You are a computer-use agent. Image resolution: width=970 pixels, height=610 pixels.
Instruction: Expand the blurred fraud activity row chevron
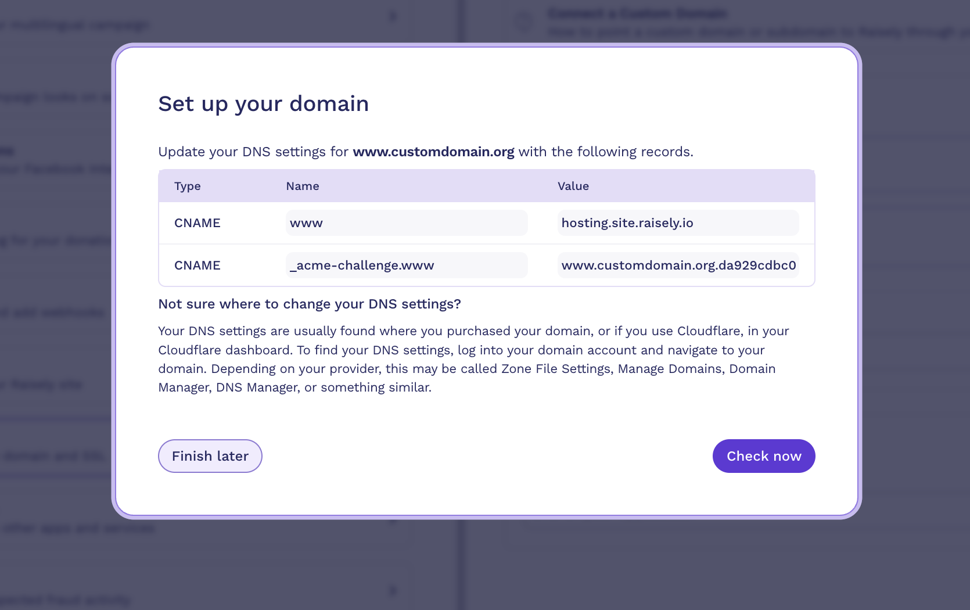pyautogui.click(x=393, y=591)
